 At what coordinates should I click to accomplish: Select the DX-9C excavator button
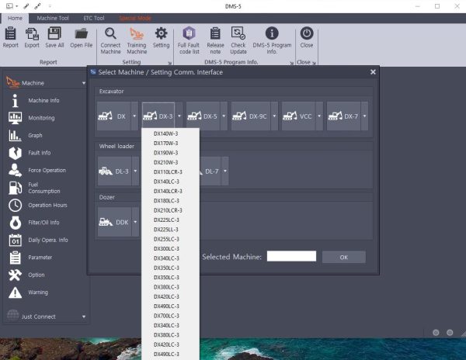pos(251,116)
